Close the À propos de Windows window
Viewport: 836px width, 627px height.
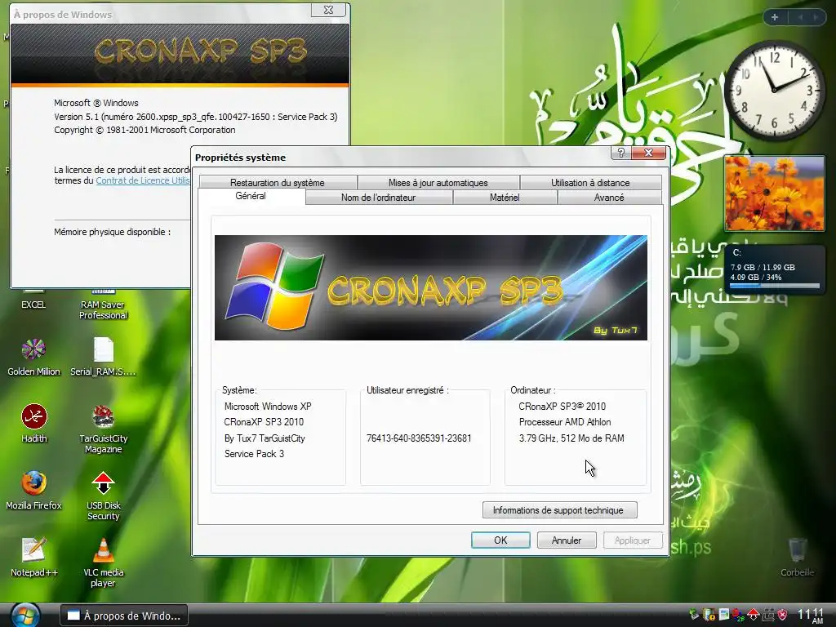click(x=328, y=10)
